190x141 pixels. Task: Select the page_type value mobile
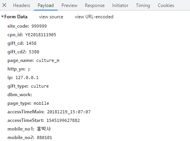[41, 103]
